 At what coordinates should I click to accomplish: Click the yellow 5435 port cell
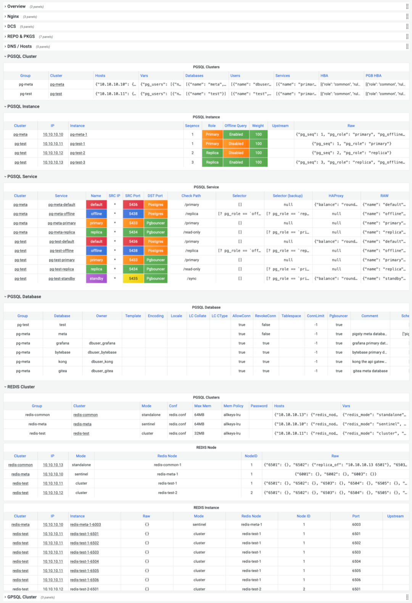pyautogui.click(x=133, y=279)
